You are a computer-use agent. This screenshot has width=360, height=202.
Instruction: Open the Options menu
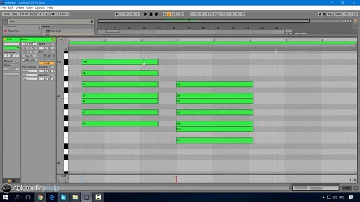coord(40,8)
